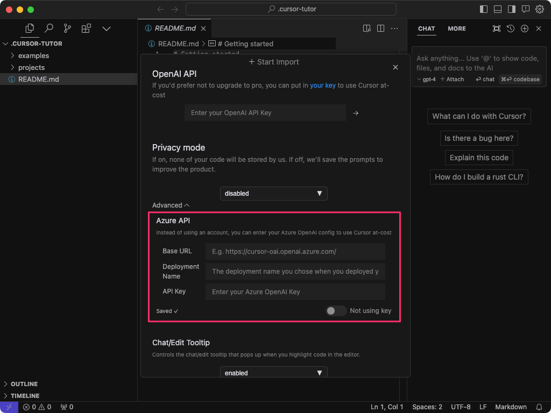
Task: Click Attach in the chat box
Action: (452, 80)
